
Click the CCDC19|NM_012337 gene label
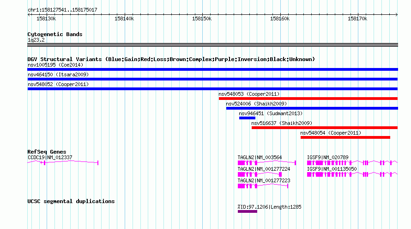[x=50, y=158]
